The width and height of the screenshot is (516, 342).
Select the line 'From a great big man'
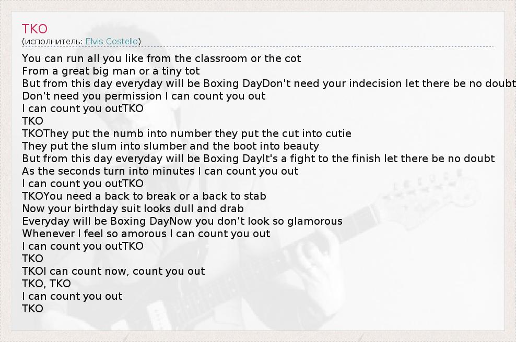(x=111, y=71)
